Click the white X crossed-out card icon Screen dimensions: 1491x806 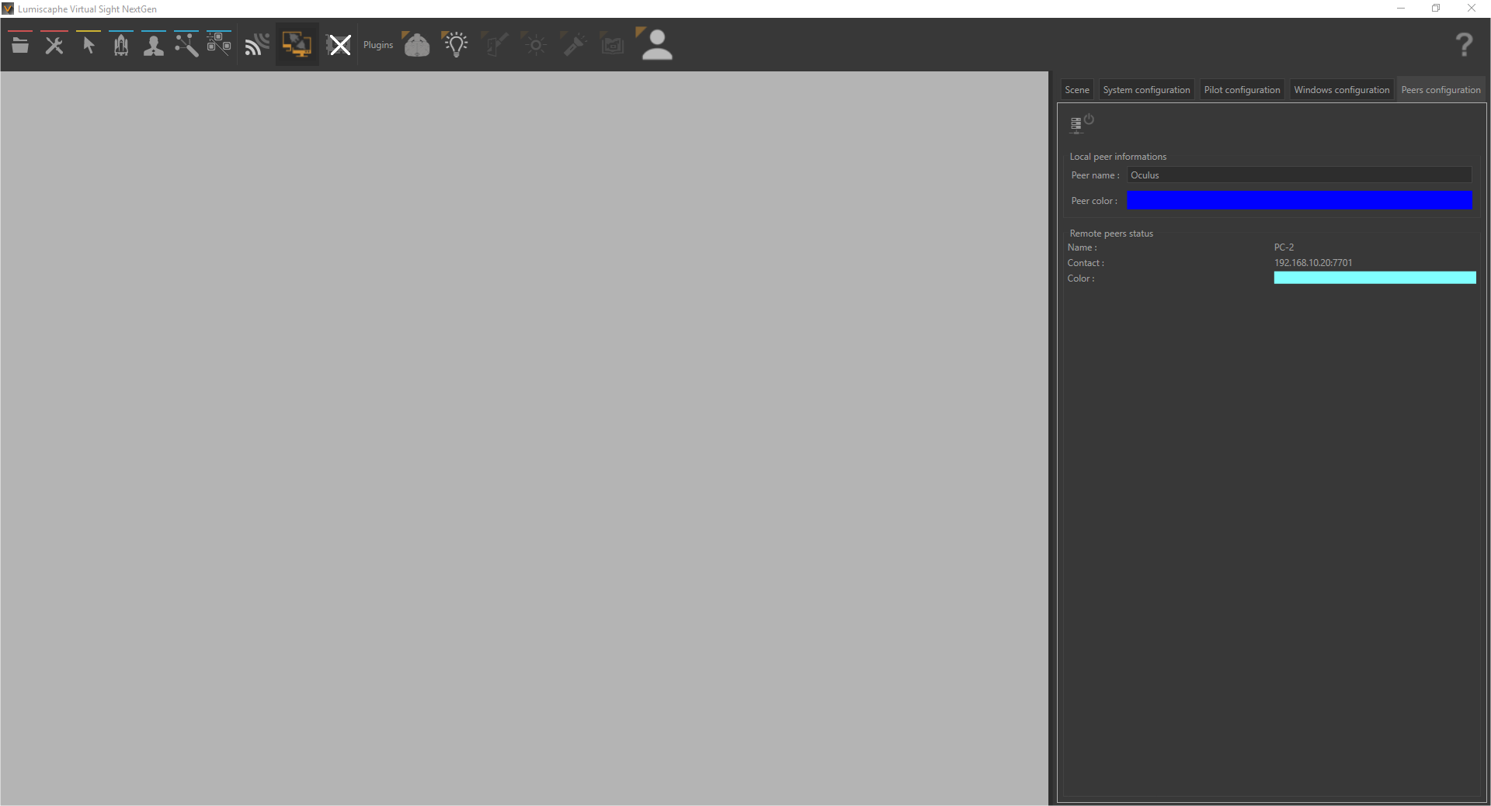(339, 45)
